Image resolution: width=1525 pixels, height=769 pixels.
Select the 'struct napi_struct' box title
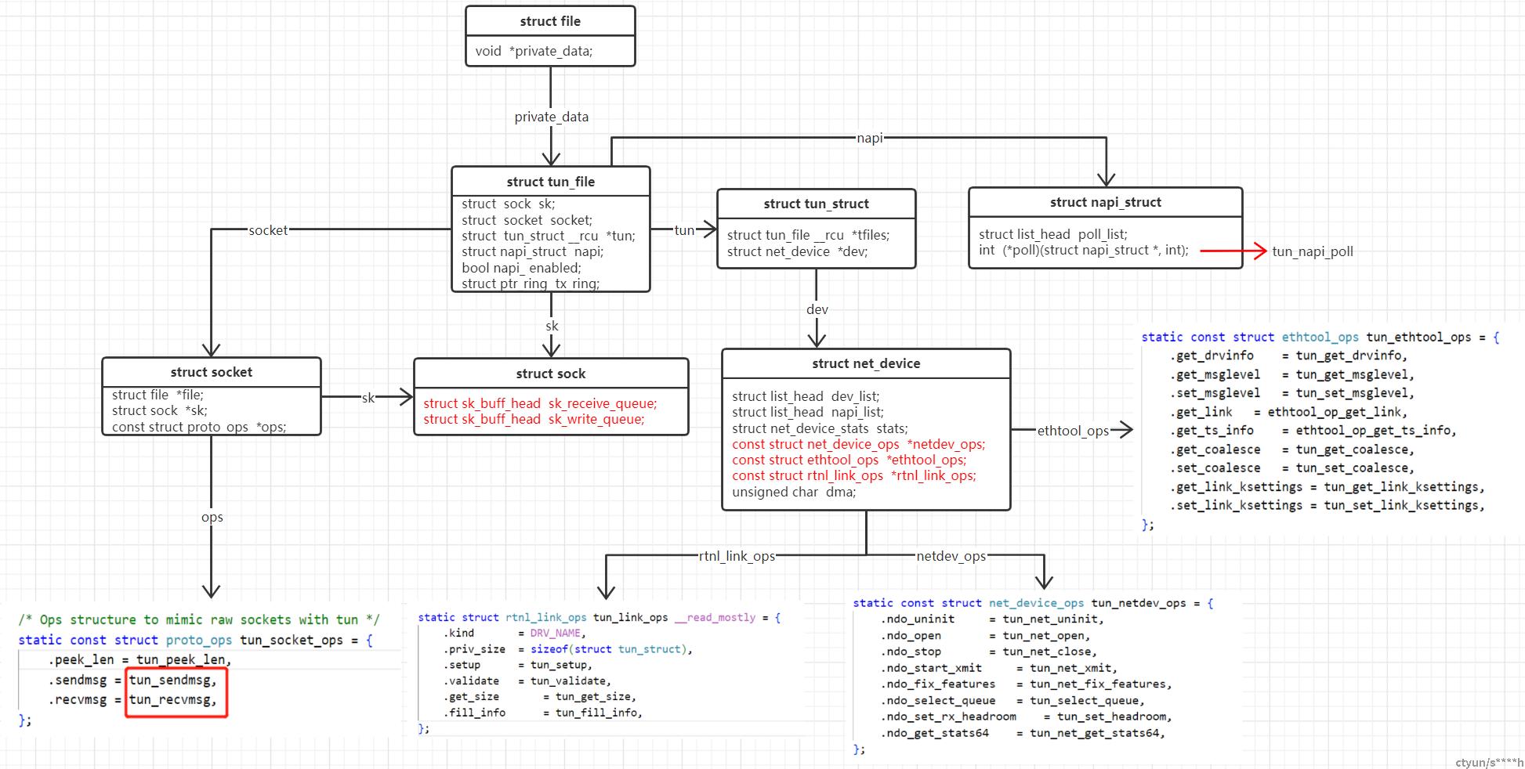point(1105,202)
